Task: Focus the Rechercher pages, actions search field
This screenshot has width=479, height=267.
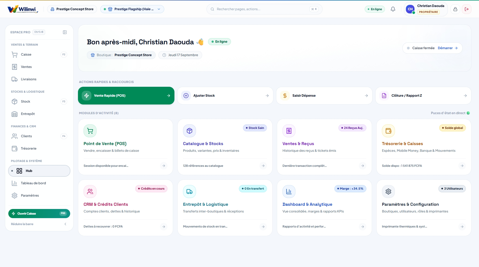Action: click(264, 9)
